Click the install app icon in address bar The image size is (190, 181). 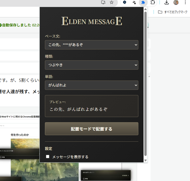click(x=103, y=2)
